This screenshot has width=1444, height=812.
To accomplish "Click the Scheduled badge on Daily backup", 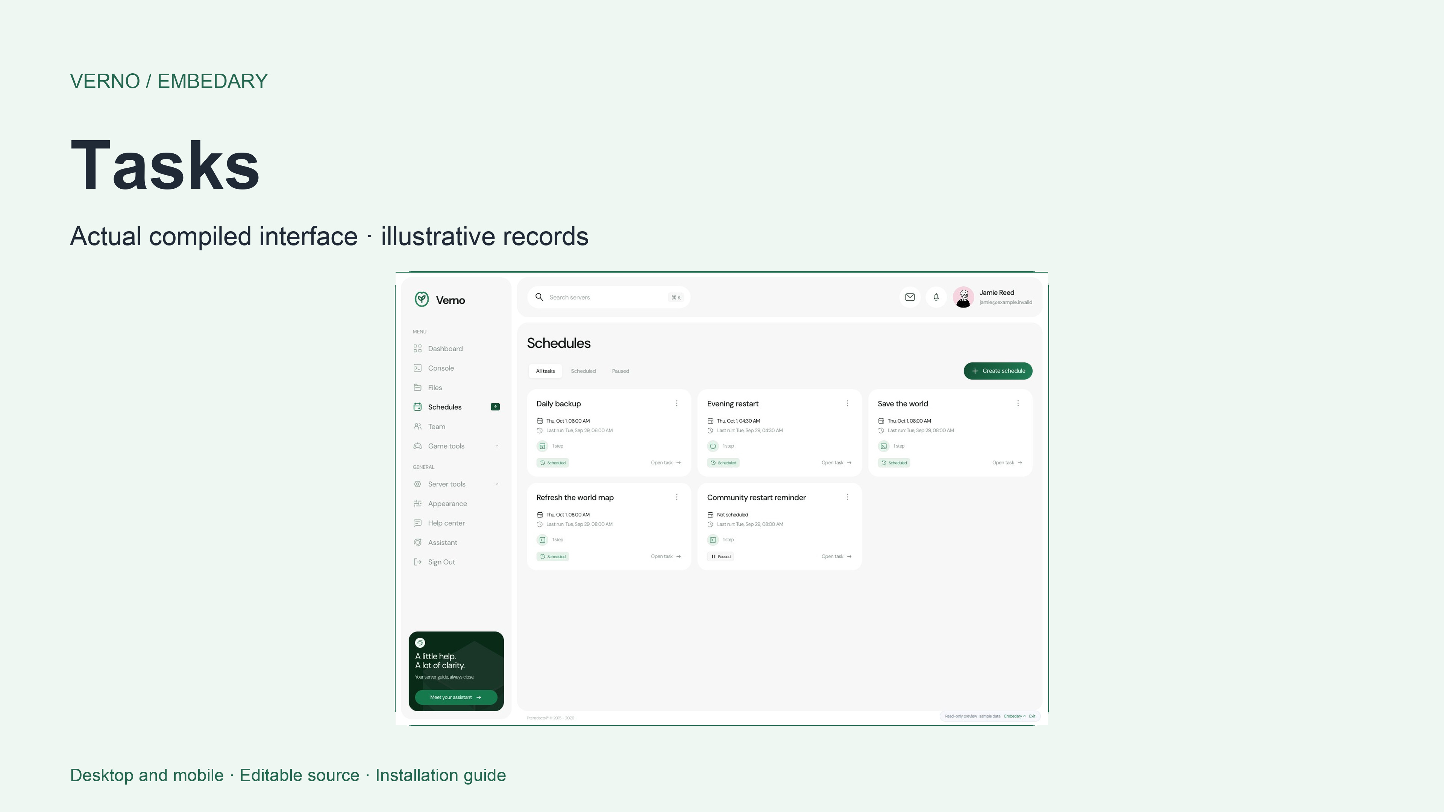I will pos(553,463).
